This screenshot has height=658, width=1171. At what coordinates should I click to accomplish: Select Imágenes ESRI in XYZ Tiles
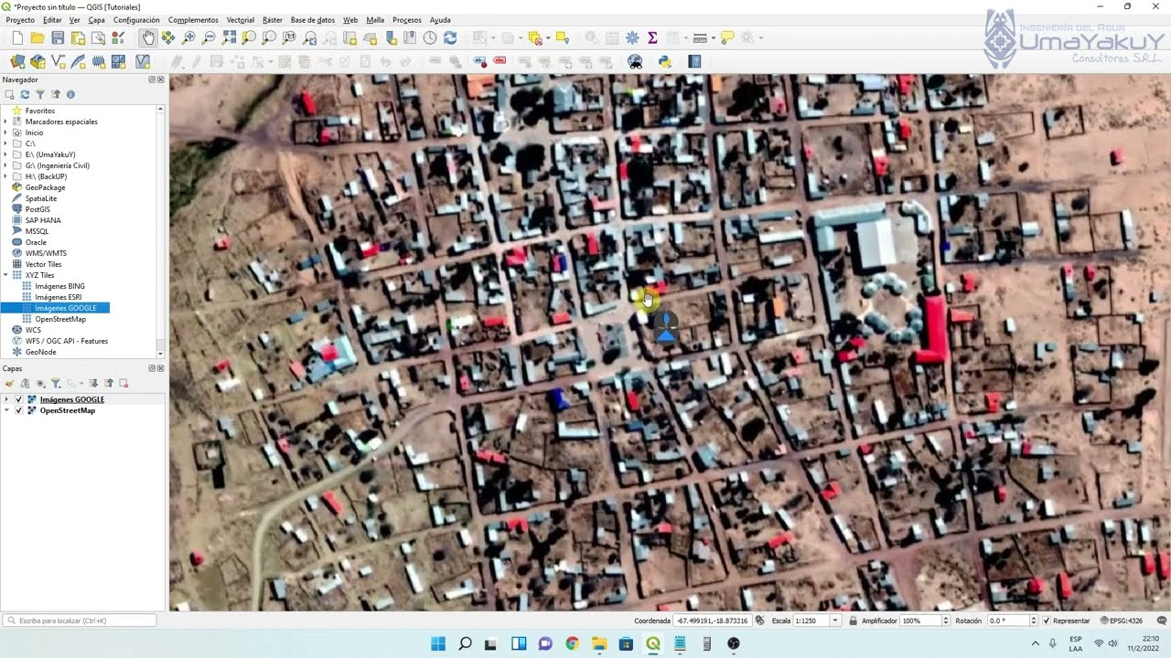coord(58,297)
